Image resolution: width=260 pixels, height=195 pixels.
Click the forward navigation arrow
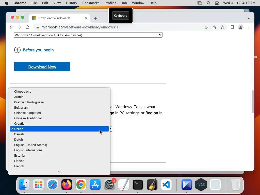(x=19, y=27)
